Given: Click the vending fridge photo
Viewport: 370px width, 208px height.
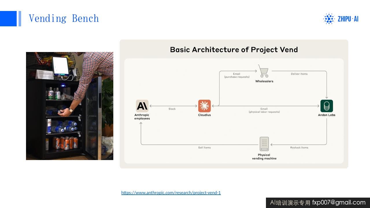Looking at the screenshot, I should click(x=70, y=106).
